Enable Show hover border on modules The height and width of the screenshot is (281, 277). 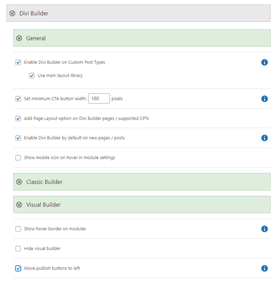(18, 229)
